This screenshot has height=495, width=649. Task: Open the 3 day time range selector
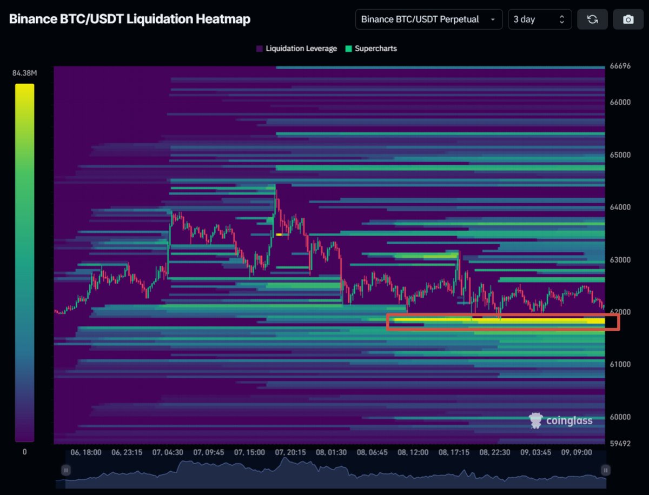[539, 19]
